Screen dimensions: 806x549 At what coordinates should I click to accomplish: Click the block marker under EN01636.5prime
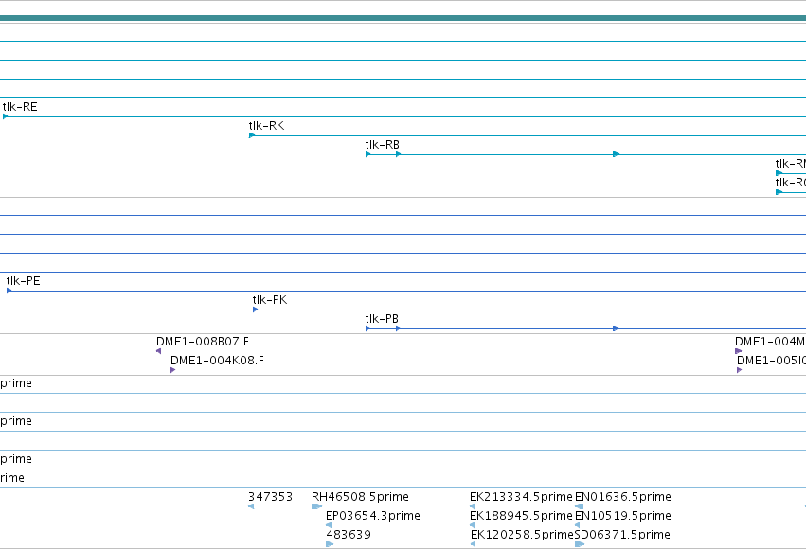580,506
